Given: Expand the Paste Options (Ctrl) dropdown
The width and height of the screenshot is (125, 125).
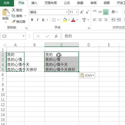Looking at the screenshot, I should [x=93, y=75].
